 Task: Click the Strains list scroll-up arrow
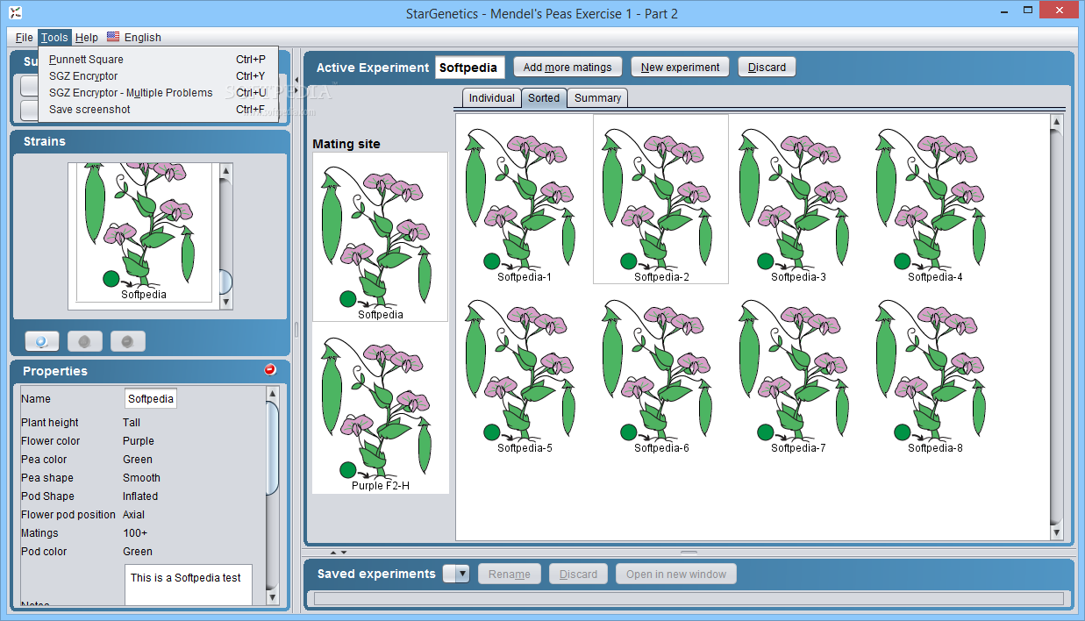point(225,170)
